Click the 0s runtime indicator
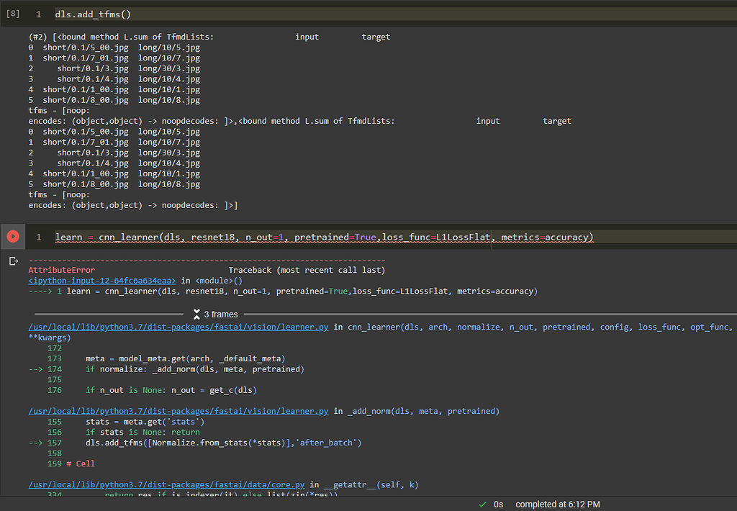This screenshot has height=511, width=737. 498,504
